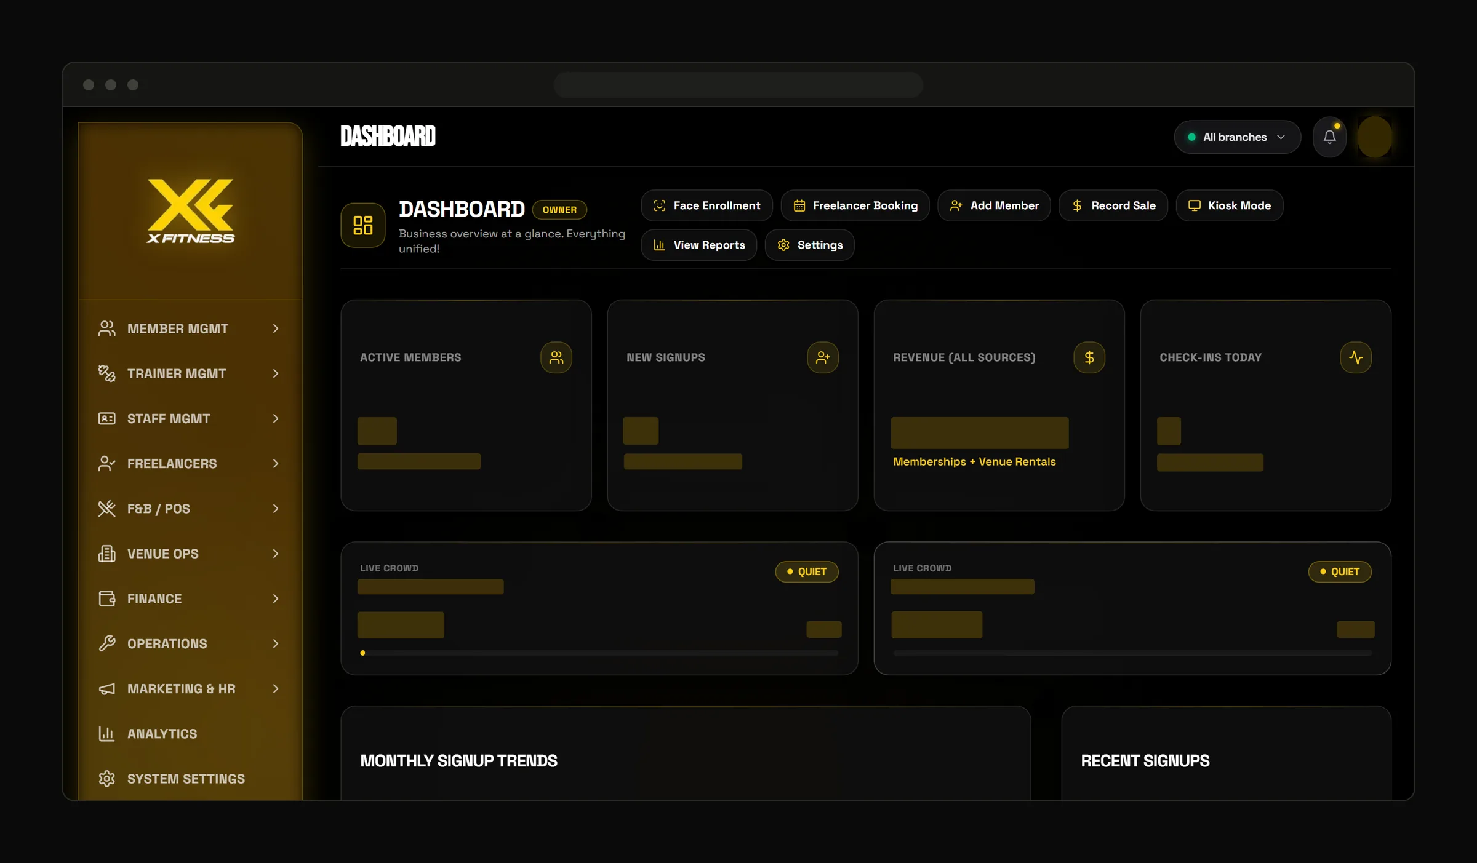Expand the F&B / POS chevron
Viewport: 1477px width, 863px height.
click(x=276, y=508)
